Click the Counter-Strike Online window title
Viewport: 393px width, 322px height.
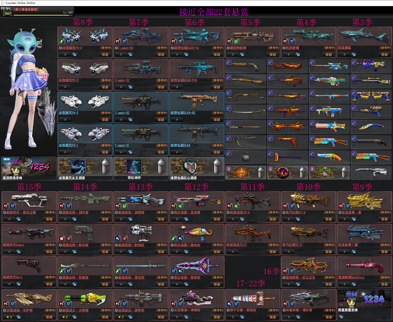(20, 3)
